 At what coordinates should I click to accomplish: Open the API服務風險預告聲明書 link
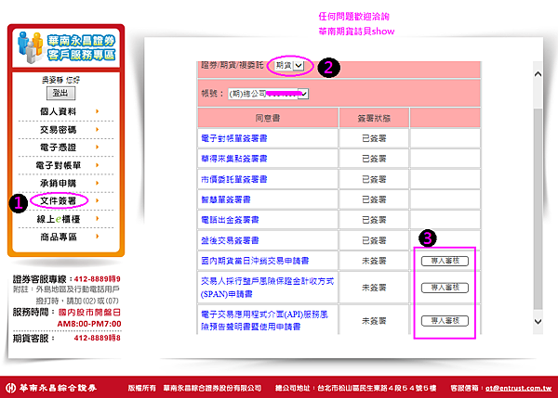coord(264,320)
